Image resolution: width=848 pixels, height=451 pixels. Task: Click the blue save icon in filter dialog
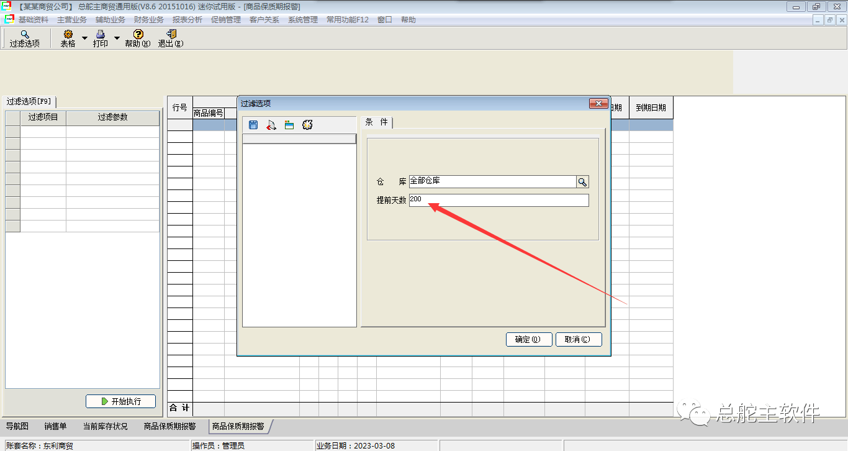pyautogui.click(x=253, y=125)
